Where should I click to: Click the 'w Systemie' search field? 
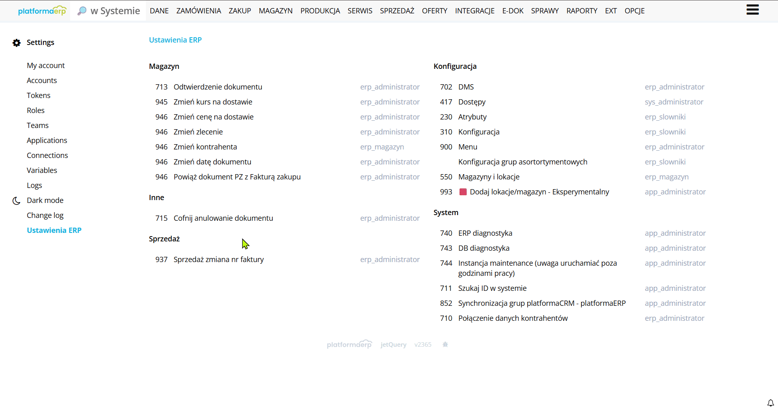[x=115, y=11]
